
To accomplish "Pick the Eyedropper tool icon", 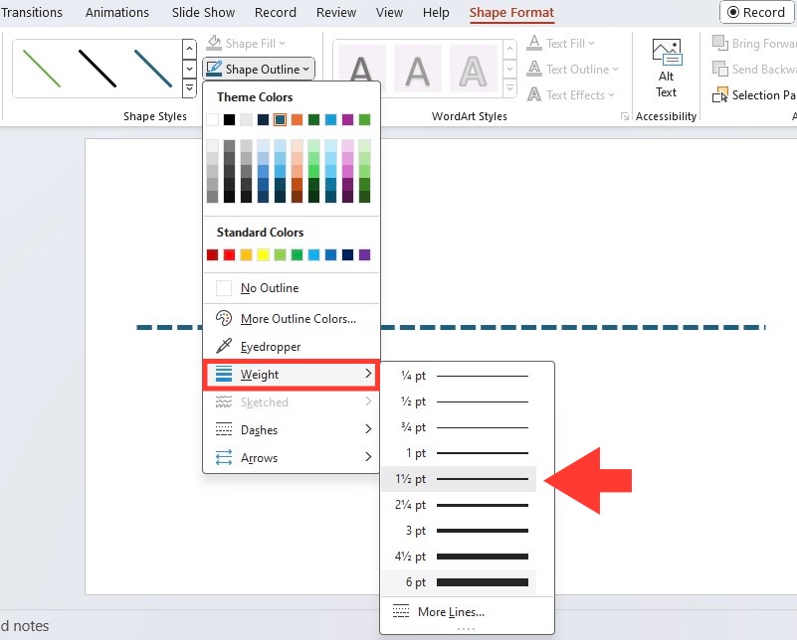I will (x=224, y=346).
